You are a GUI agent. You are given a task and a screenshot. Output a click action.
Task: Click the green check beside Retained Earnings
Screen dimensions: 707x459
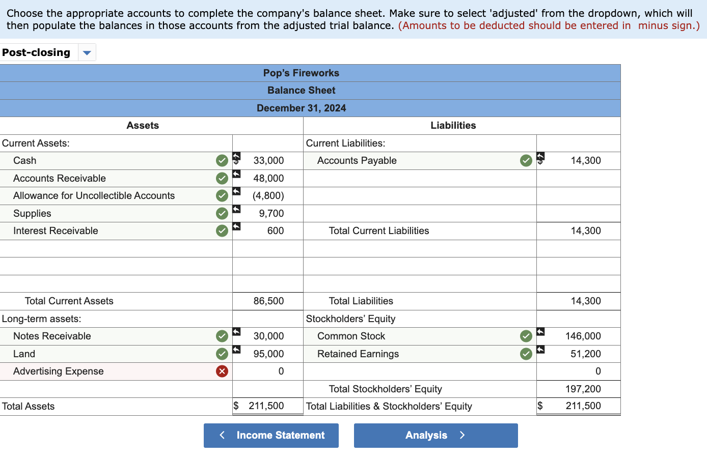[526, 354]
